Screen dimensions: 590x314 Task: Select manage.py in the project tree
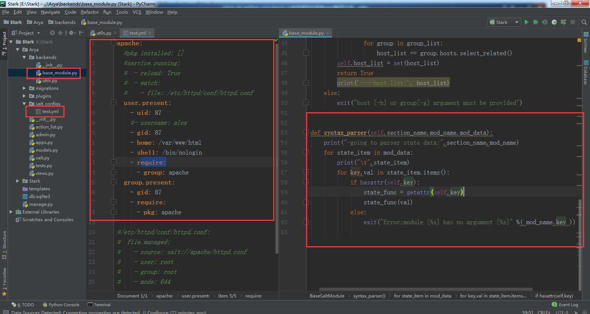37,204
